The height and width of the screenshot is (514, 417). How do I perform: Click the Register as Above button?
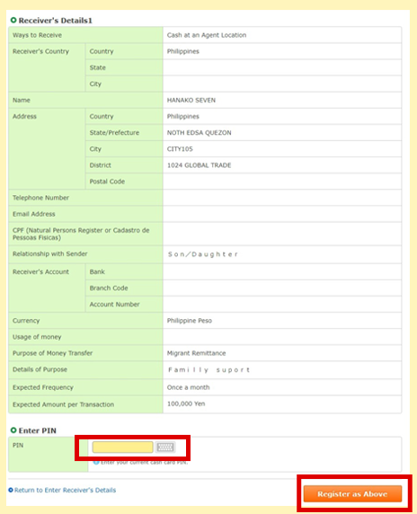[x=352, y=493]
